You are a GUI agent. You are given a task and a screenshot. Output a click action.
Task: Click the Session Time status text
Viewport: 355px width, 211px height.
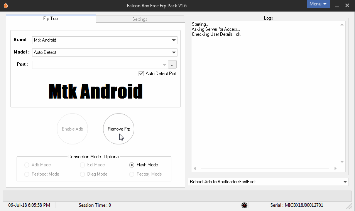[95, 205]
